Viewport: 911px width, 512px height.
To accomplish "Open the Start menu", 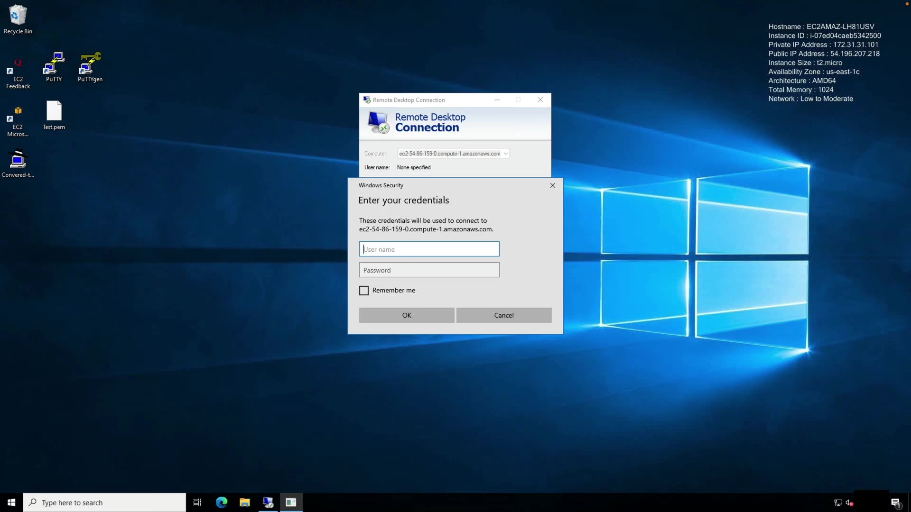I will (11, 503).
